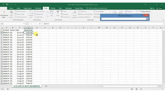The height and width of the screenshot is (93, 165).
Task: Open the New Query tool
Action: (x=11, y=14)
